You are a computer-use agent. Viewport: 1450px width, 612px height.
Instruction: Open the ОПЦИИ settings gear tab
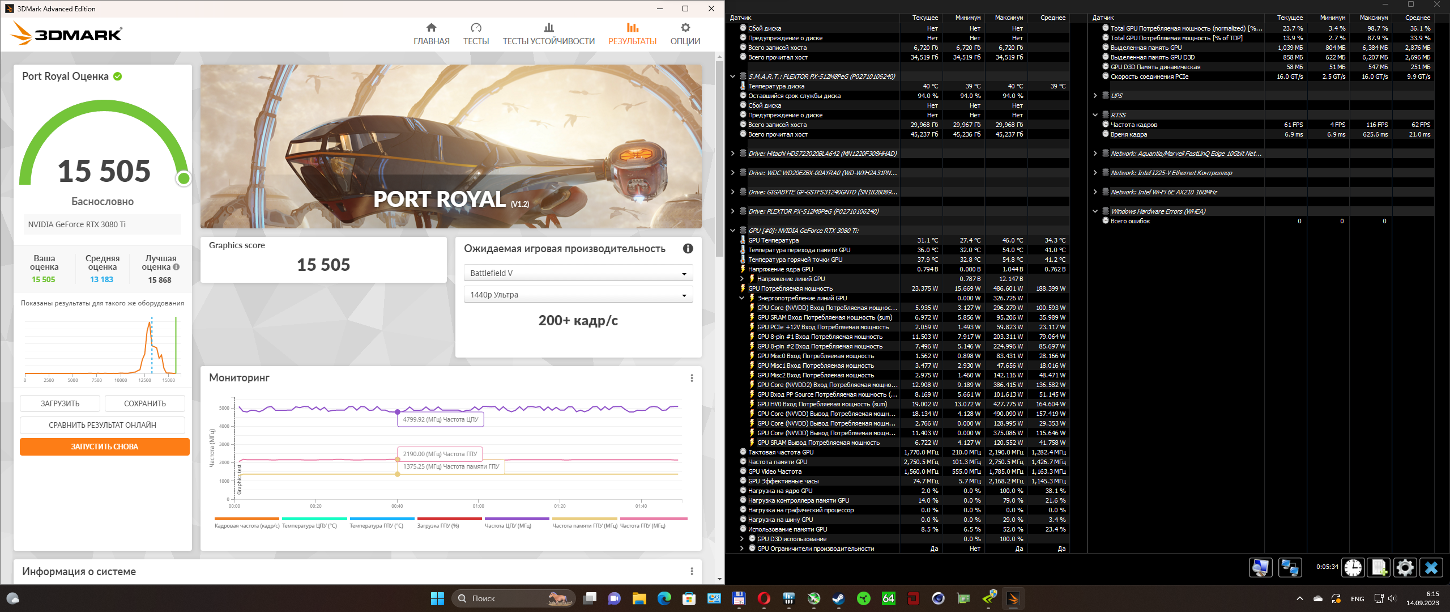point(685,33)
